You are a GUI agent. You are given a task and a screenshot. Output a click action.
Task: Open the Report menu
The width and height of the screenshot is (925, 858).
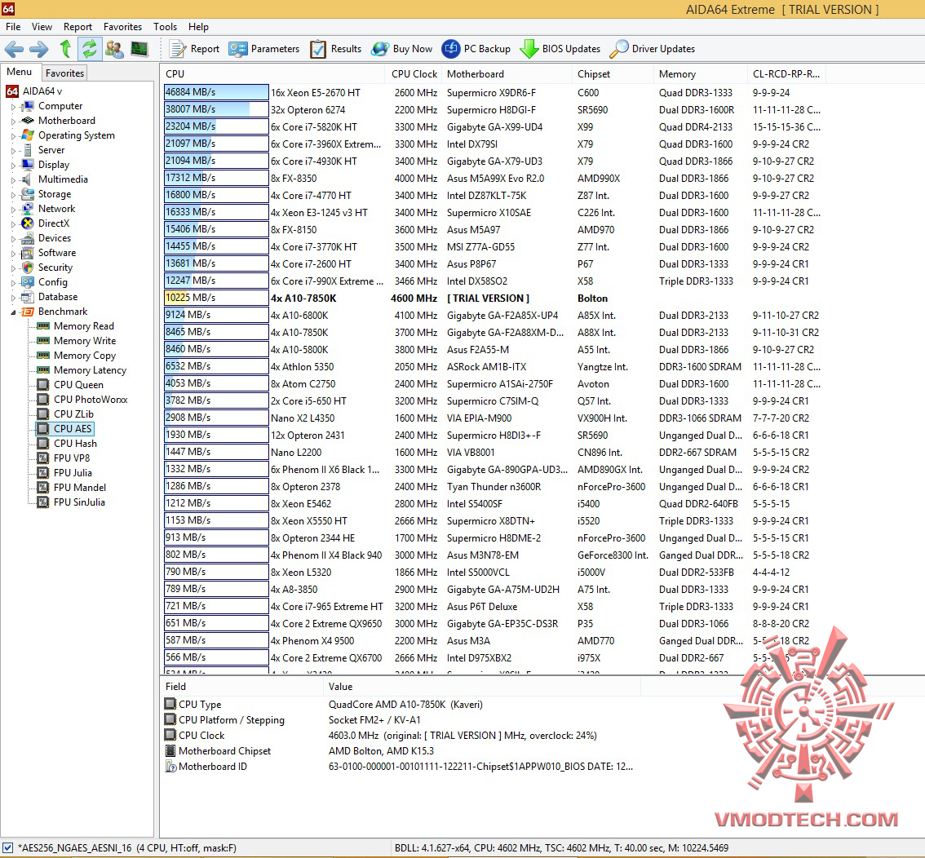(x=77, y=27)
